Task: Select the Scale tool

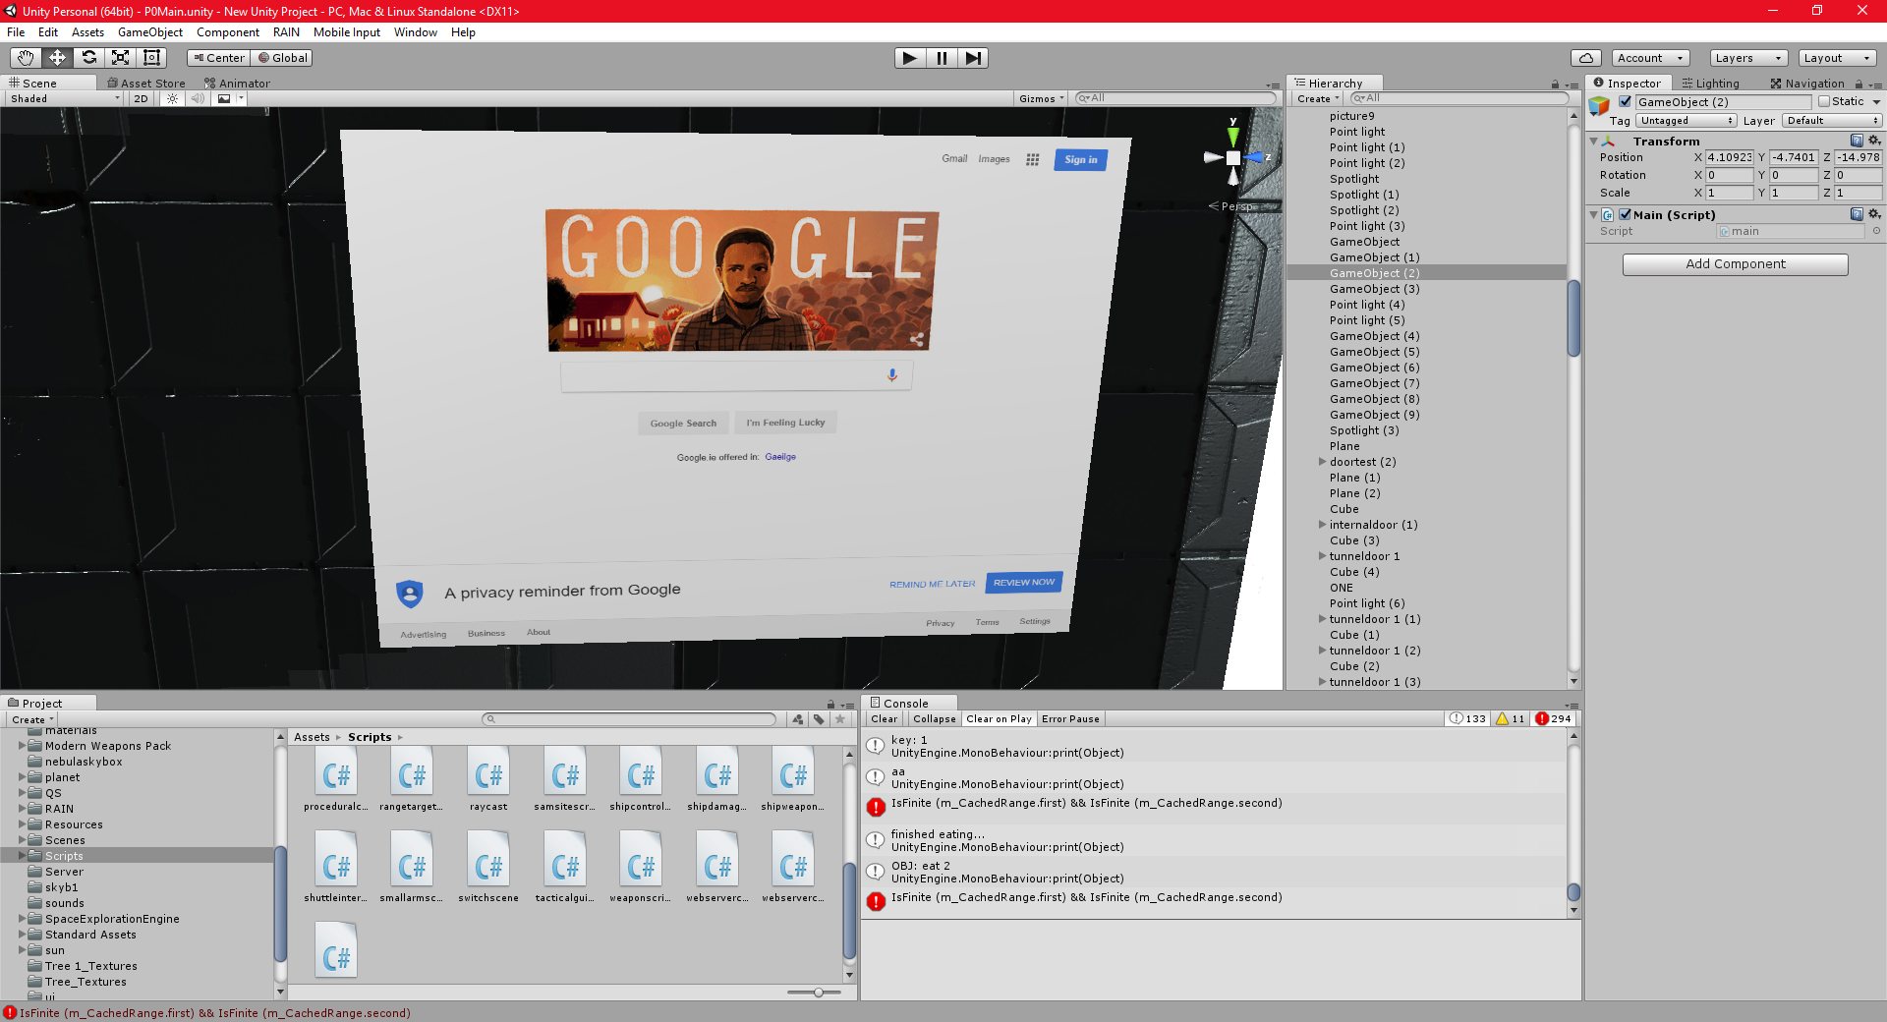Action: coord(120,58)
